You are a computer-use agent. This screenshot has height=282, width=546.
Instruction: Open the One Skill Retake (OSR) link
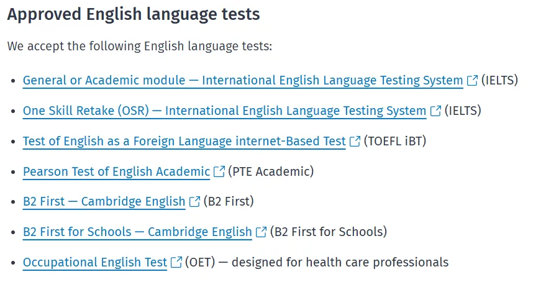coord(224,111)
